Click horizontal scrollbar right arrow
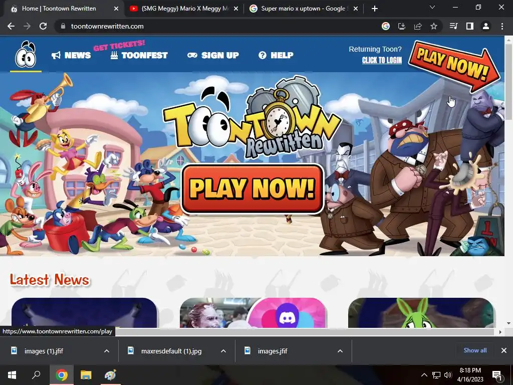Image resolution: width=513 pixels, height=385 pixels. [x=500, y=332]
